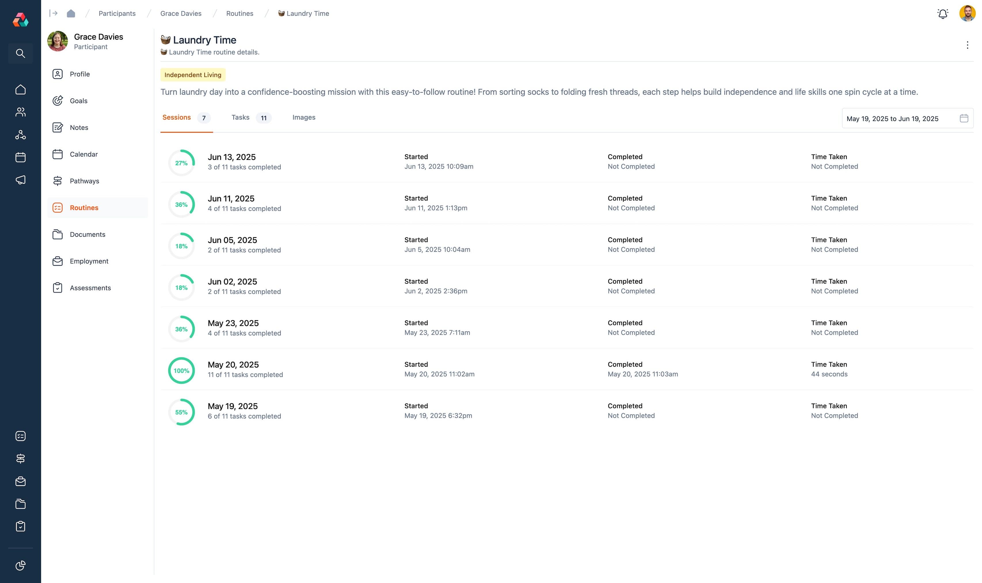Open the Jun 13, 2025 session row
982x583 pixels.
pyautogui.click(x=232, y=157)
